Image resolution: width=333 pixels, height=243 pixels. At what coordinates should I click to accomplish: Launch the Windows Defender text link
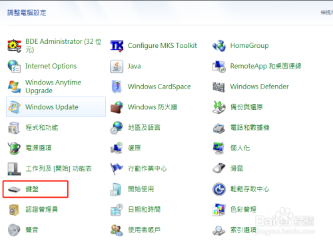(x=259, y=87)
